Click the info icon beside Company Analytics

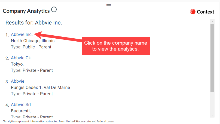tap(54, 10)
